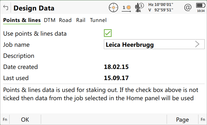Viewport: 207px width, 125px height.
Task: Expand the Job name chevron arrow
Action: tap(197, 44)
